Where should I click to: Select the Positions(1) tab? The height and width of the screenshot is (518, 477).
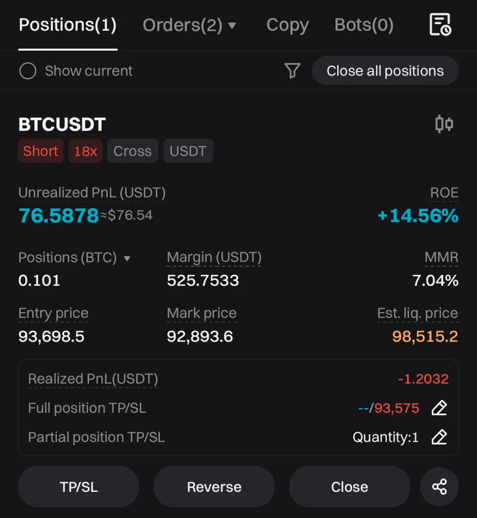tap(68, 25)
